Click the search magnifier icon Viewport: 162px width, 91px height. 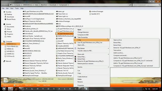(x=159, y=5)
